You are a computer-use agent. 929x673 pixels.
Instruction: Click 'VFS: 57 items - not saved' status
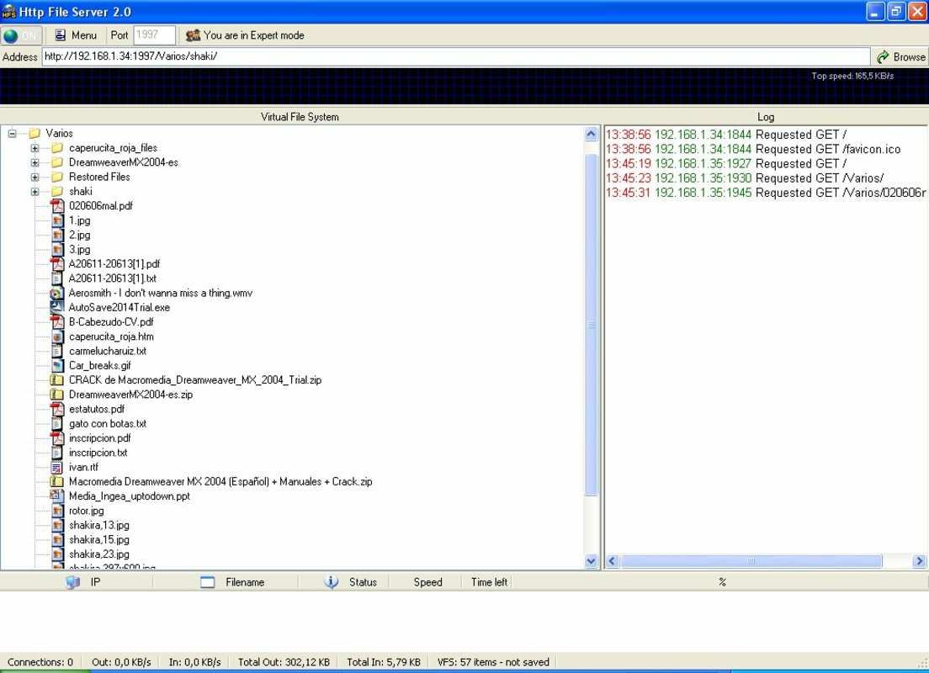493,662
